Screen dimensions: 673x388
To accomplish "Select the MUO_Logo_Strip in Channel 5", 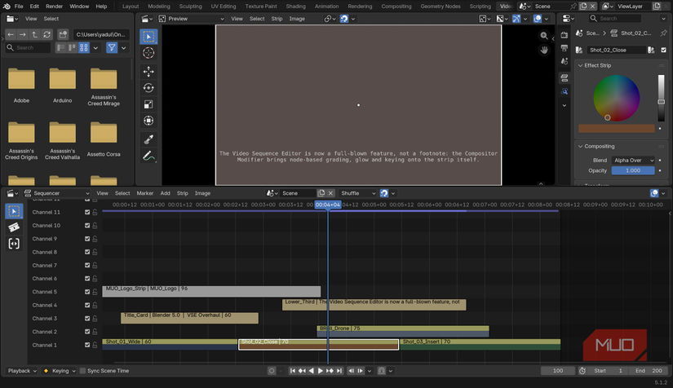I will [211, 291].
